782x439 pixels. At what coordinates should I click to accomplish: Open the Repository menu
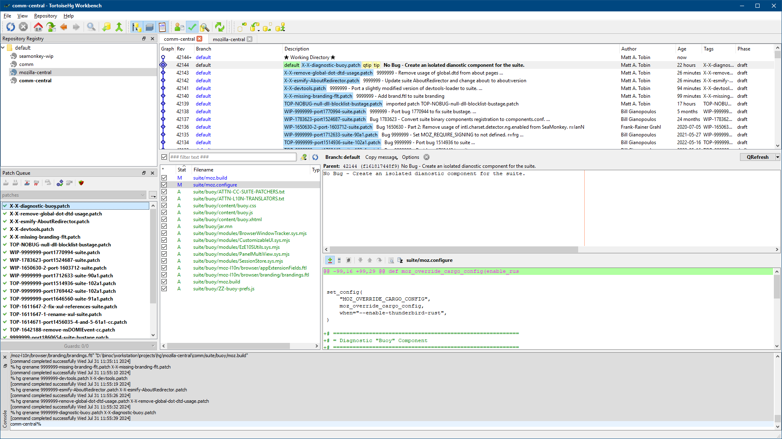click(x=46, y=16)
